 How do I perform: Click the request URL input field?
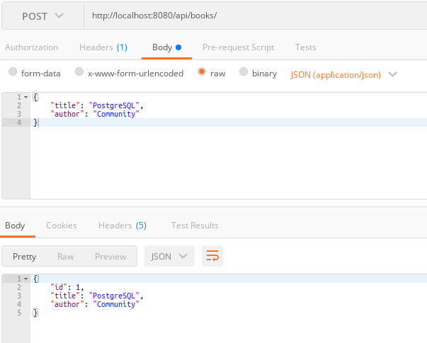click(255, 16)
